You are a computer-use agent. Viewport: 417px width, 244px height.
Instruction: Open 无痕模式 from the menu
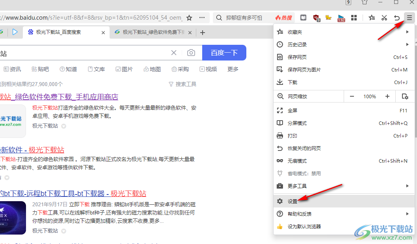(344, 161)
